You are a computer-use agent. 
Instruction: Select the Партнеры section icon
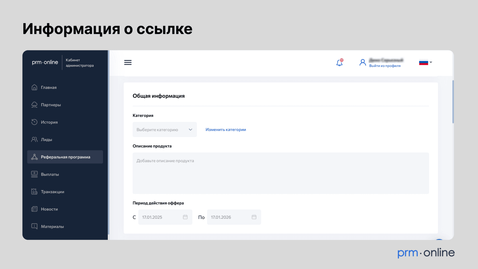pyautogui.click(x=34, y=105)
